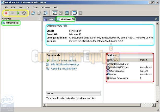Click the Revert to Snapshot toolbar icon
The height and width of the screenshot is (112, 160).
click(x=39, y=13)
